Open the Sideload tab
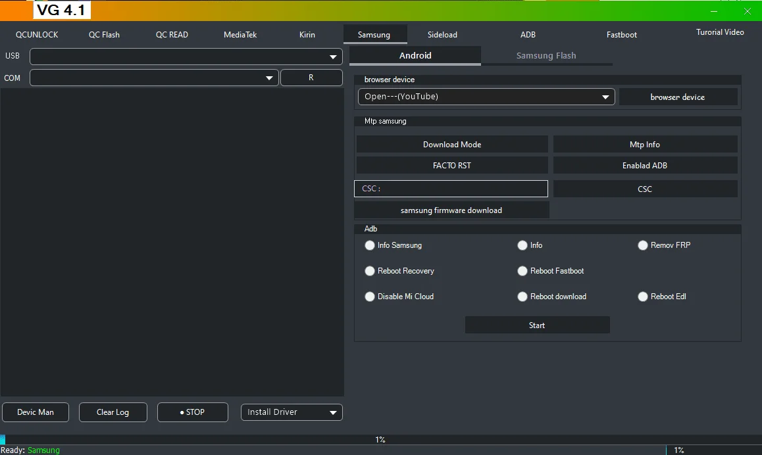The image size is (762, 455). point(442,34)
